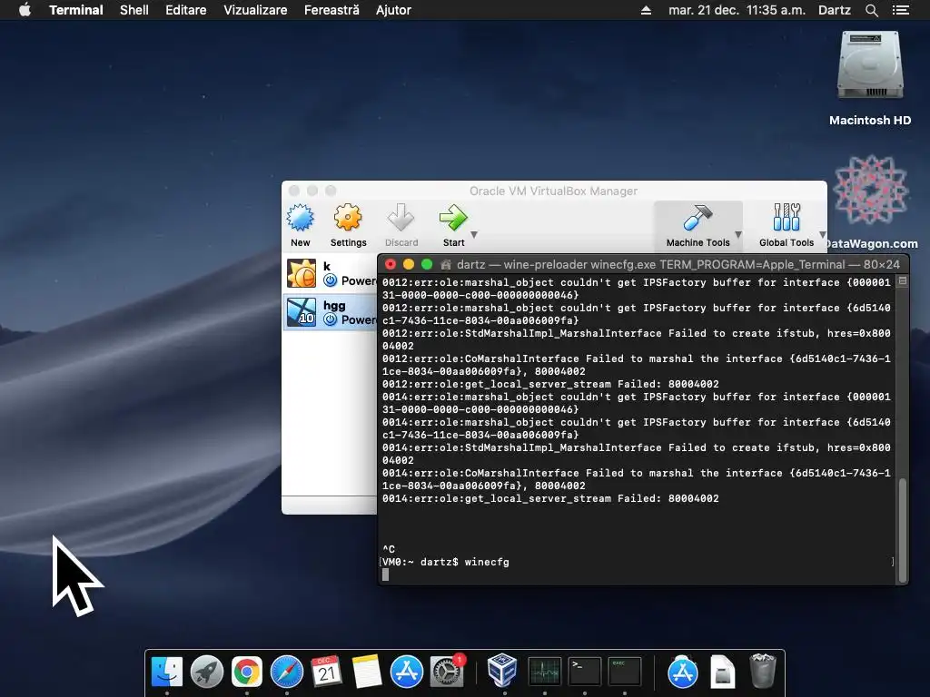Open App Store next to Notes in Dock
Screen dimensions: 930x697
tap(406, 672)
